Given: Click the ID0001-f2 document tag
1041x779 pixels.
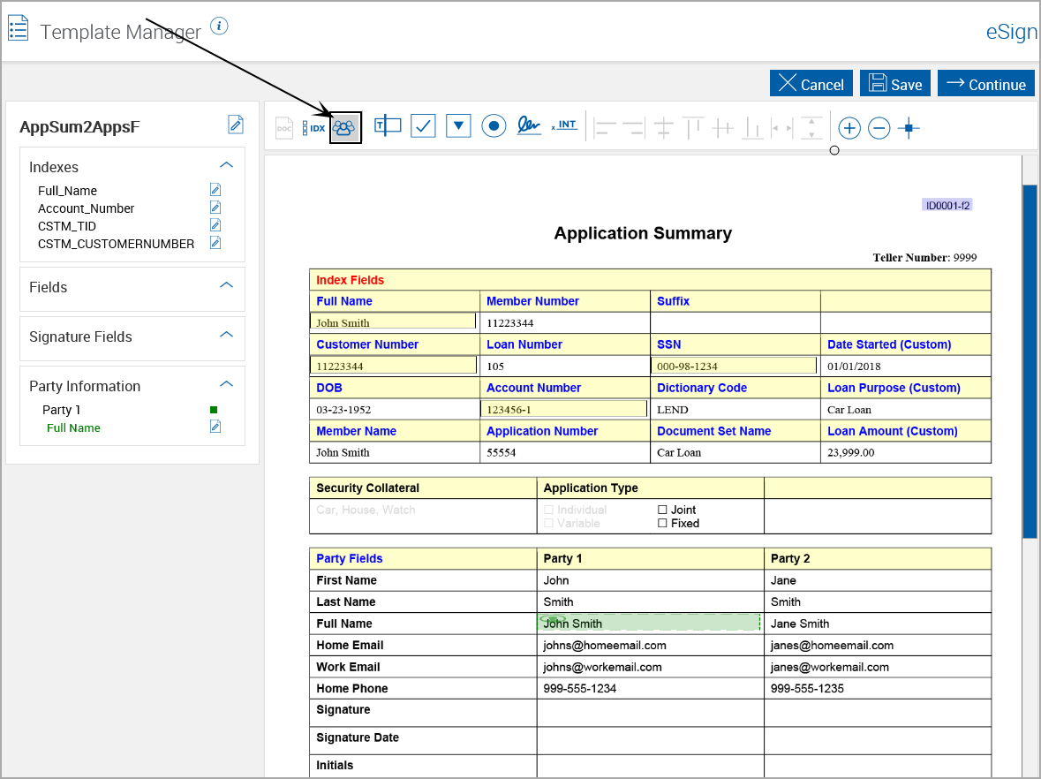Looking at the screenshot, I should pos(947,205).
